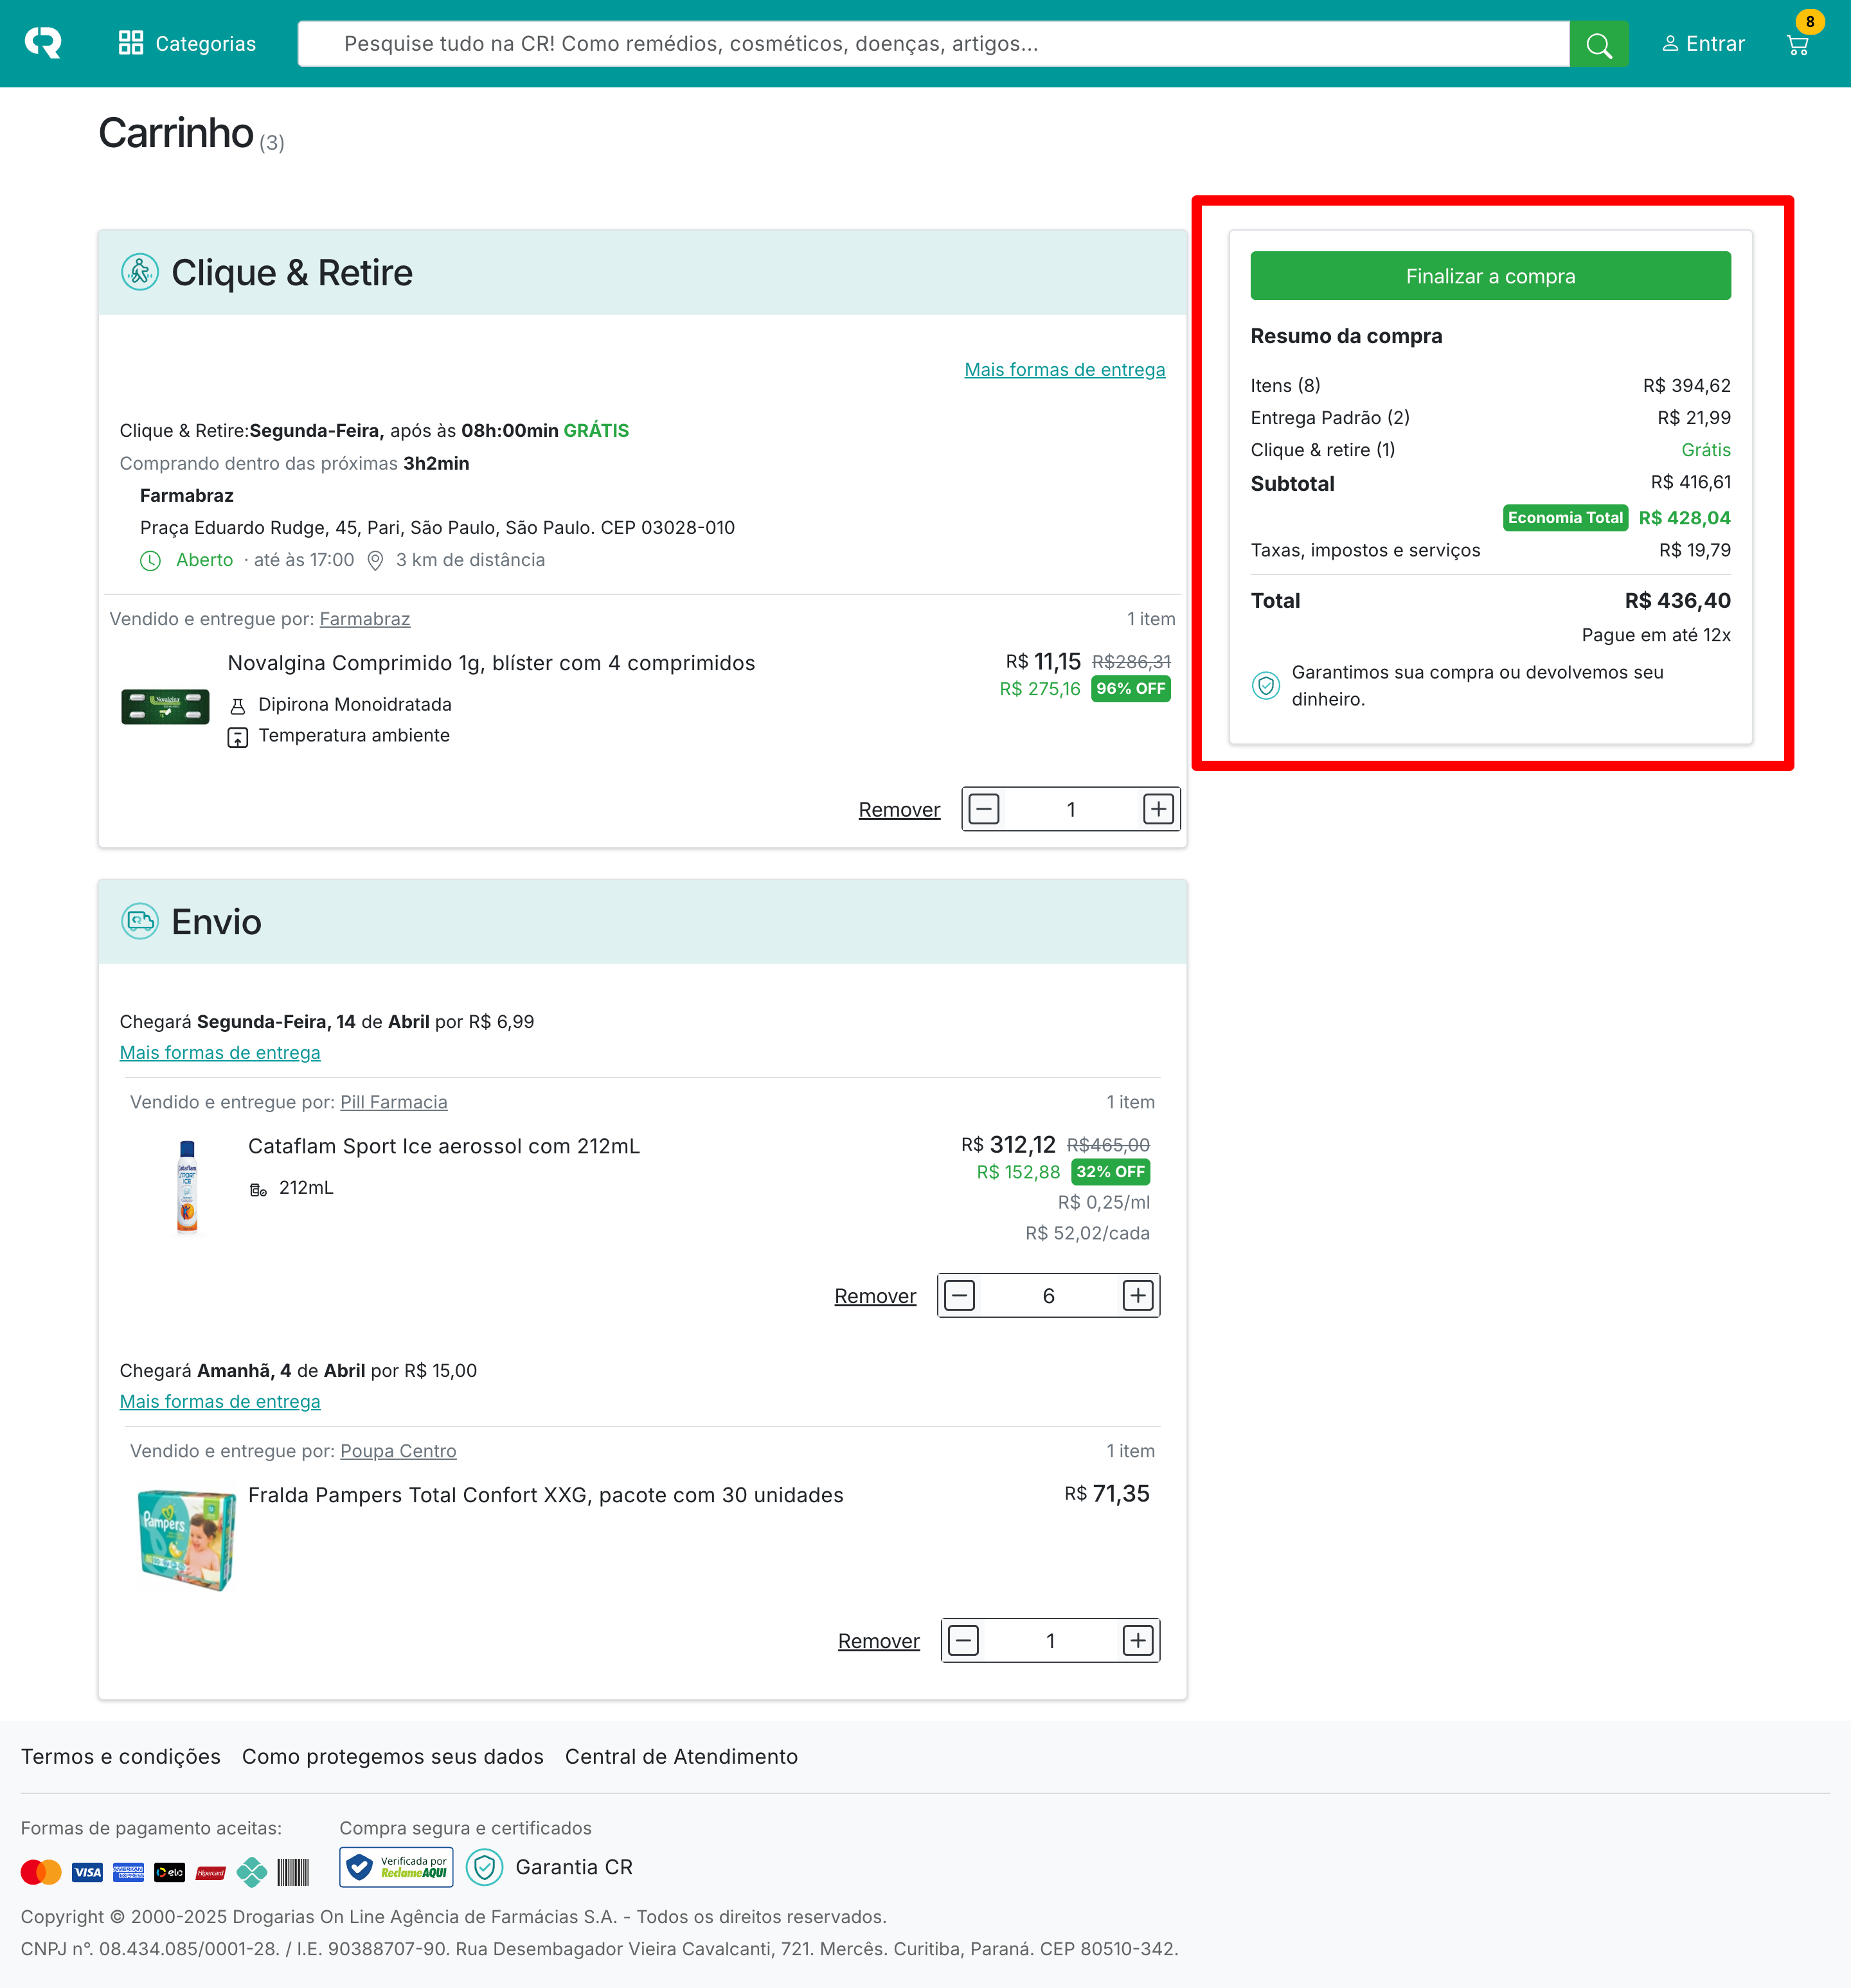
Task: Open Cataflam Sport Ice aerossol product title
Action: (x=443, y=1146)
